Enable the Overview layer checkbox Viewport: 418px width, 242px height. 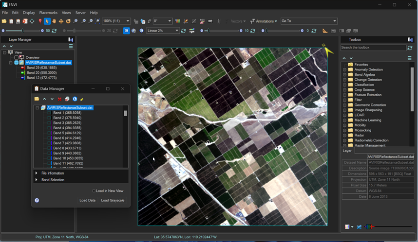tap(16, 57)
